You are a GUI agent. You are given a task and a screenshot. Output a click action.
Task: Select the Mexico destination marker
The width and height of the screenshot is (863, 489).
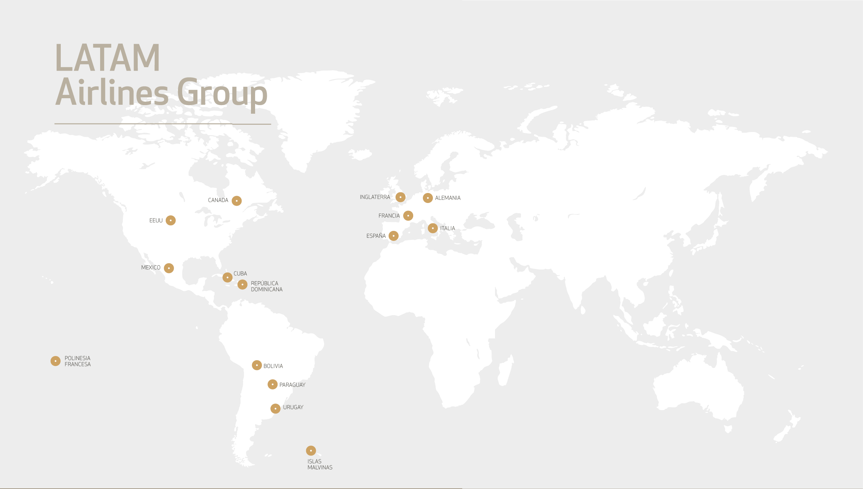[169, 268]
